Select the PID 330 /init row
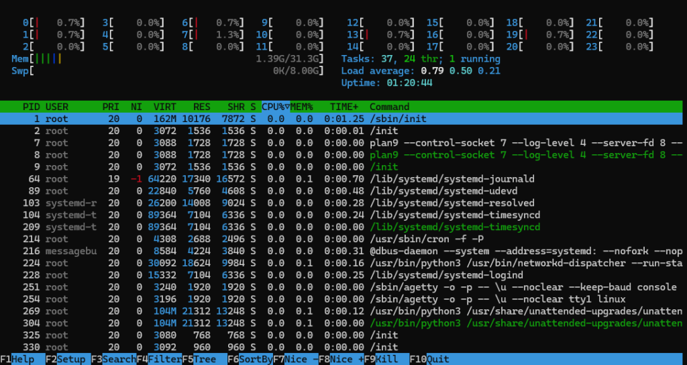The height and width of the screenshot is (365, 687). pyautogui.click(x=341, y=348)
